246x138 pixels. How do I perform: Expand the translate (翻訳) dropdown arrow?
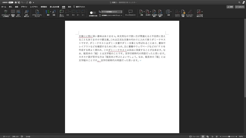(50, 12)
